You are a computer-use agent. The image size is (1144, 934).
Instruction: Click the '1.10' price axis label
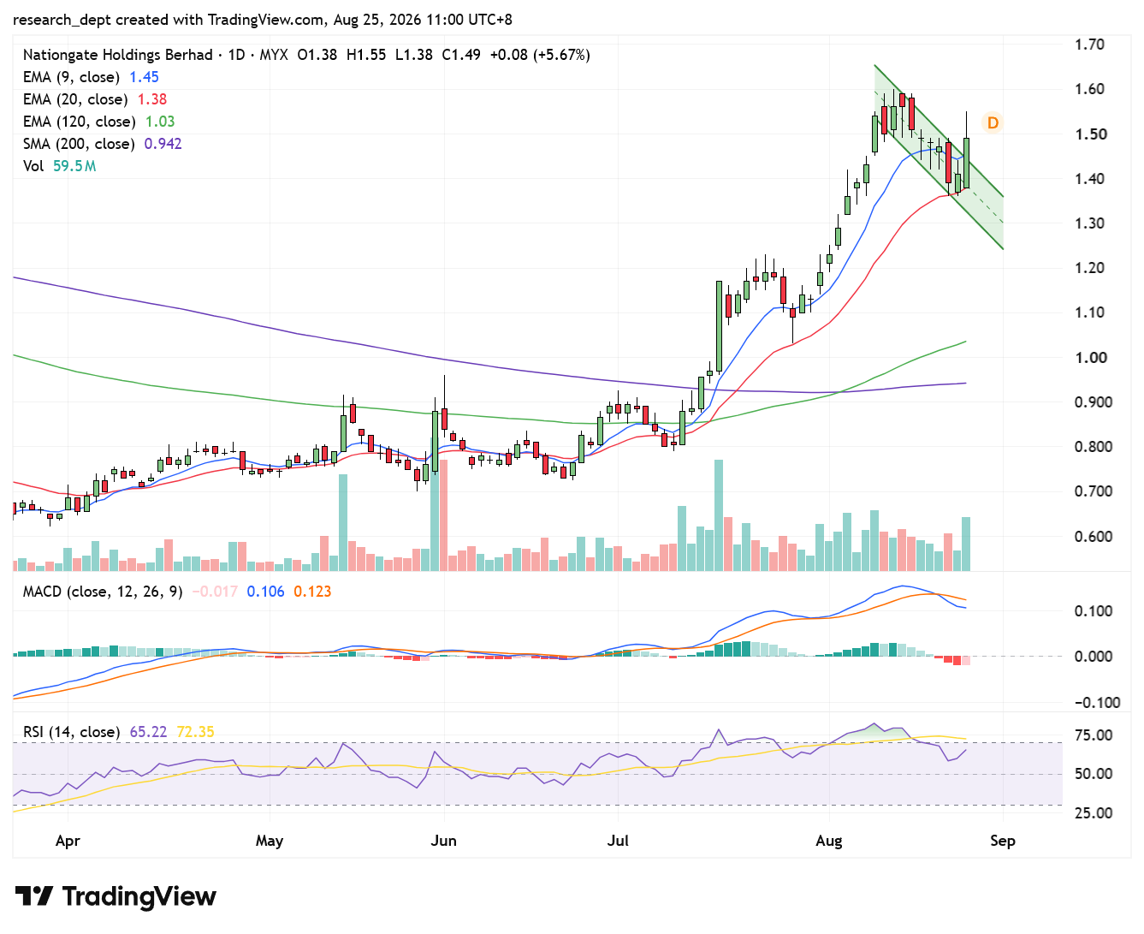tap(1089, 312)
